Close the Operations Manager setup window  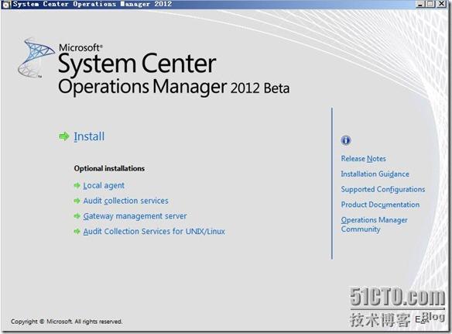[441, 4]
